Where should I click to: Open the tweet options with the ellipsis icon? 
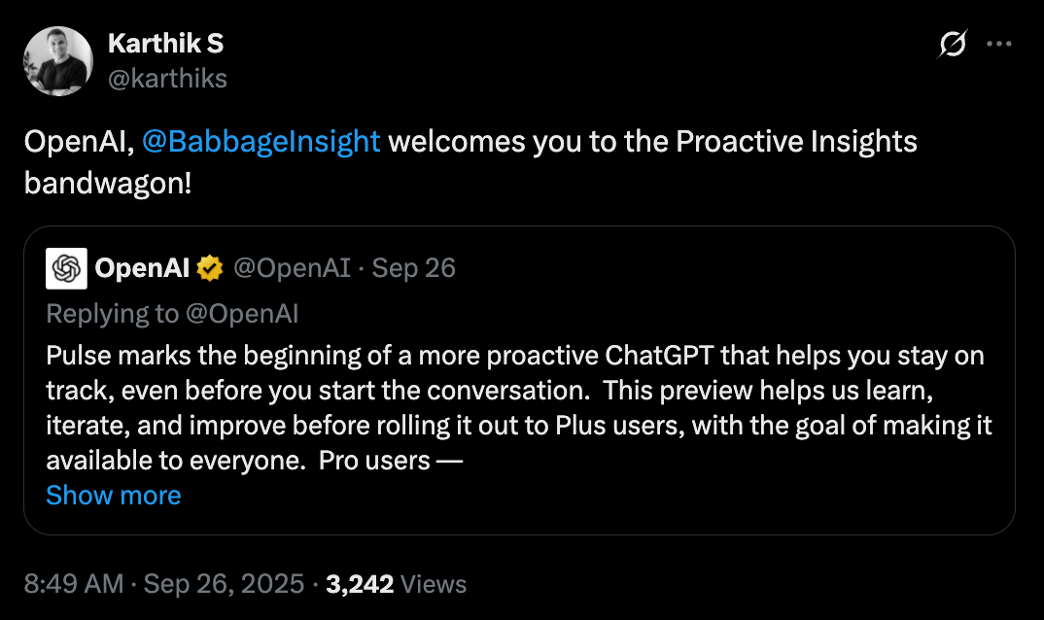click(x=999, y=43)
